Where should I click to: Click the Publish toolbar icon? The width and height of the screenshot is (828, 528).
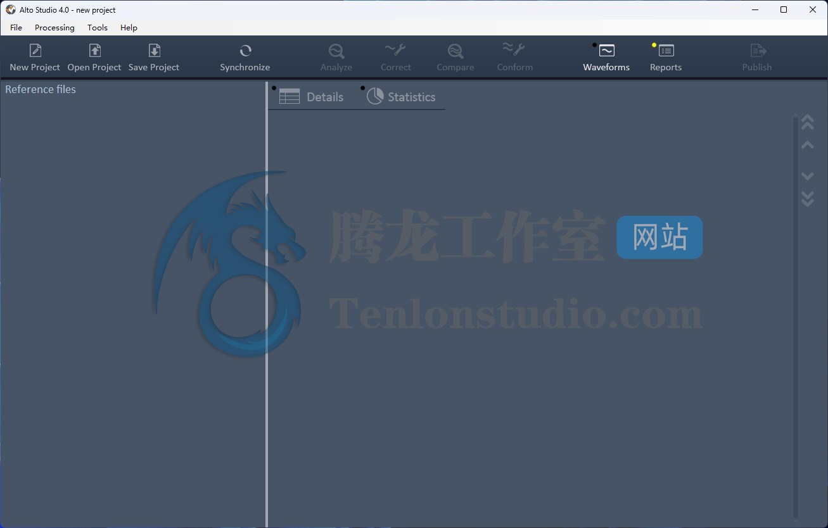[757, 57]
